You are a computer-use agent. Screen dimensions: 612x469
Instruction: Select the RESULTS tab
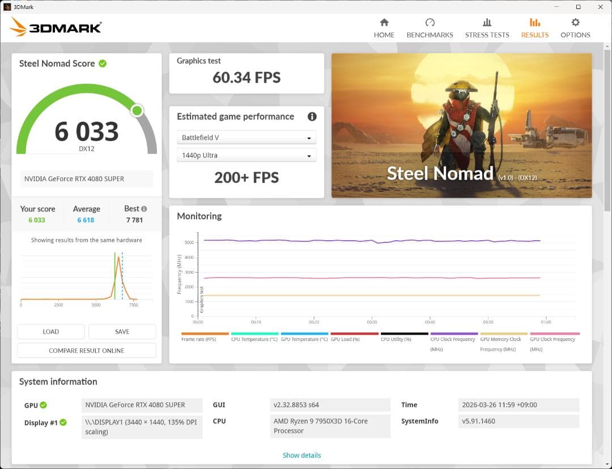click(535, 28)
